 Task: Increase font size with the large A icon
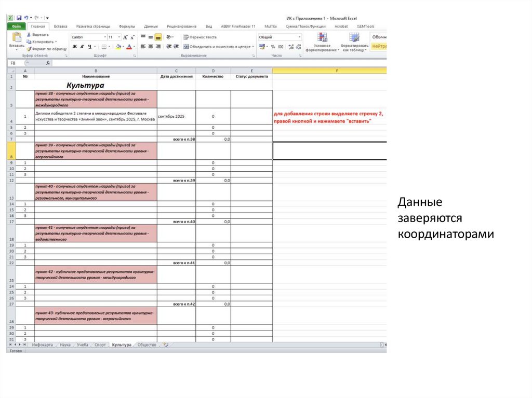coord(126,37)
